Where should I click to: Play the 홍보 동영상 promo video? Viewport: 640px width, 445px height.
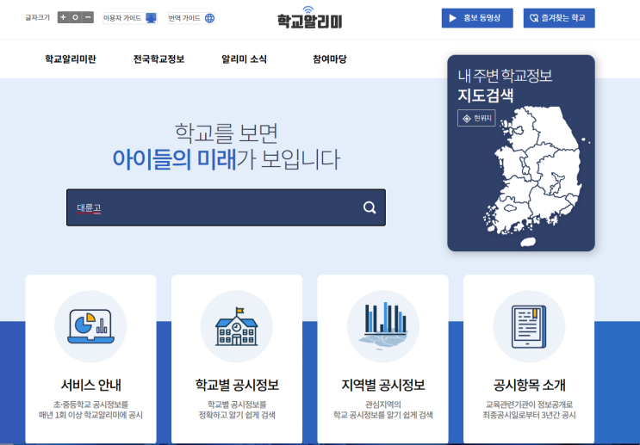[476, 18]
